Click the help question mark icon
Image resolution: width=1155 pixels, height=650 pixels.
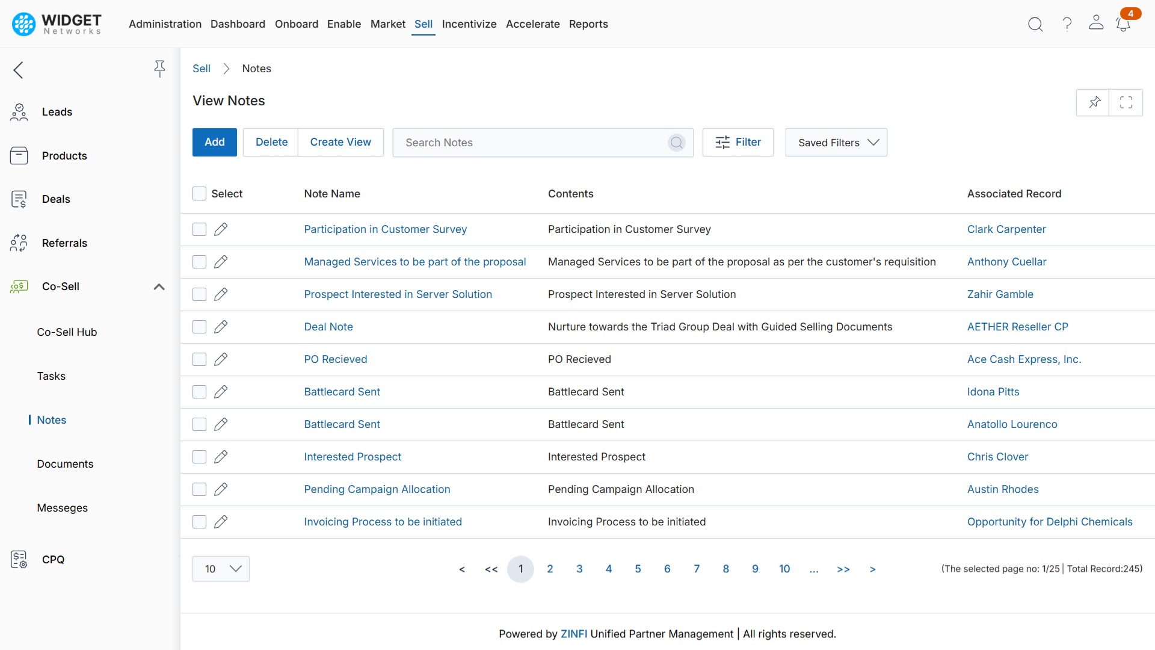click(1067, 24)
